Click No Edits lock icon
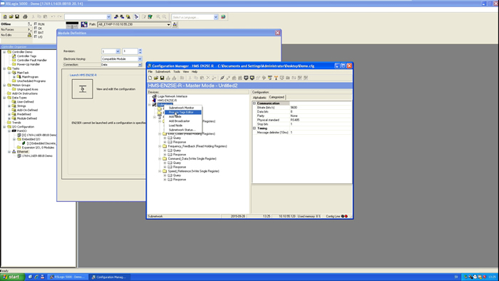 point(29,35)
